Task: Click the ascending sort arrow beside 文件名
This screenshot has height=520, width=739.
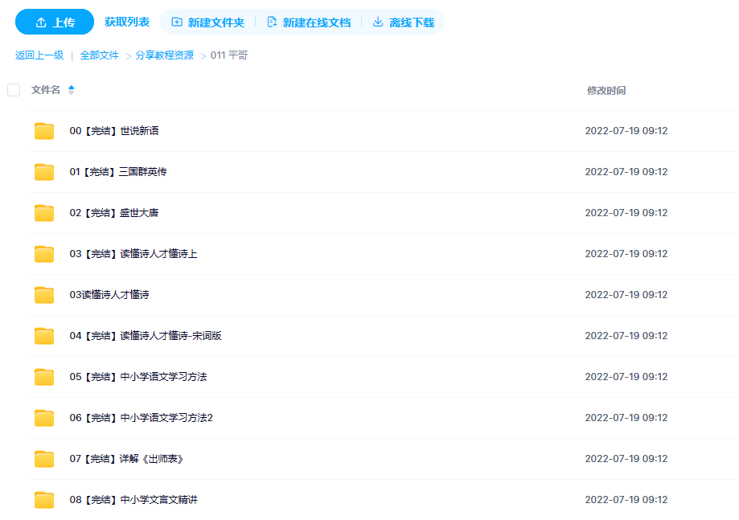Action: pyautogui.click(x=71, y=87)
